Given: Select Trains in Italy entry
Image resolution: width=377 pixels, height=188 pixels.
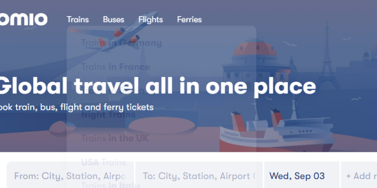Looking at the screenshot, I should (111, 184).
